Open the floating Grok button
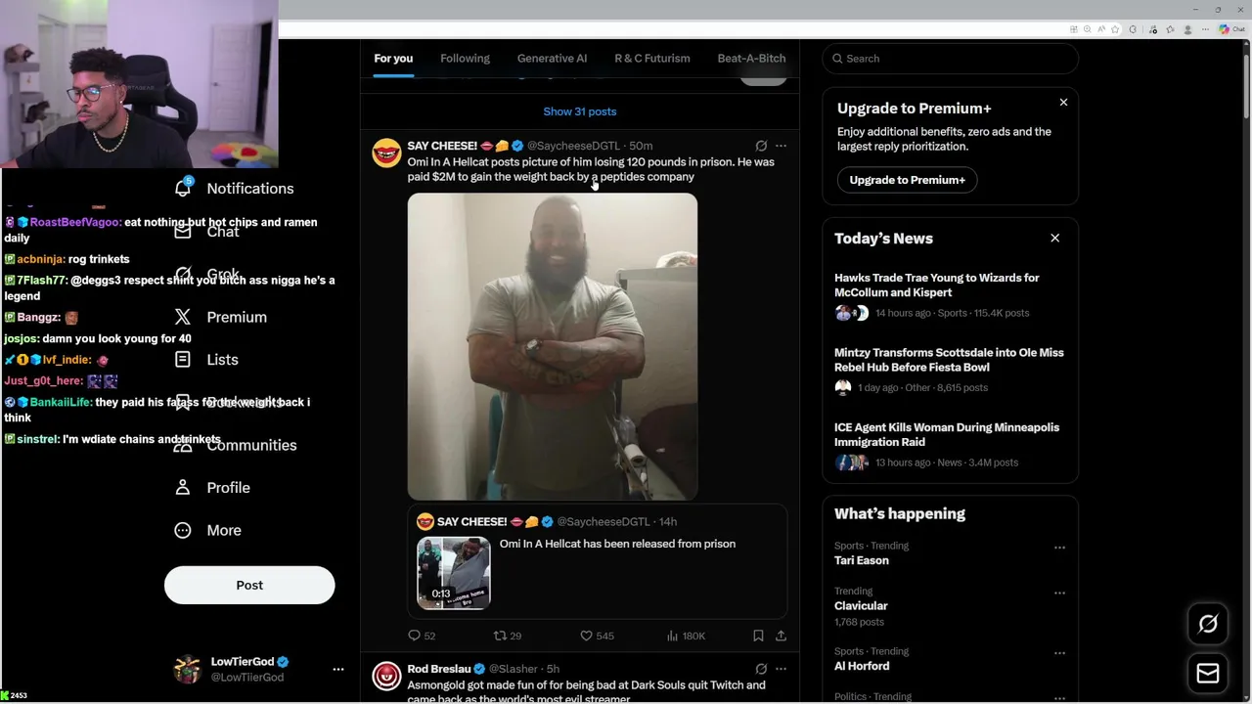 pos(1208,624)
